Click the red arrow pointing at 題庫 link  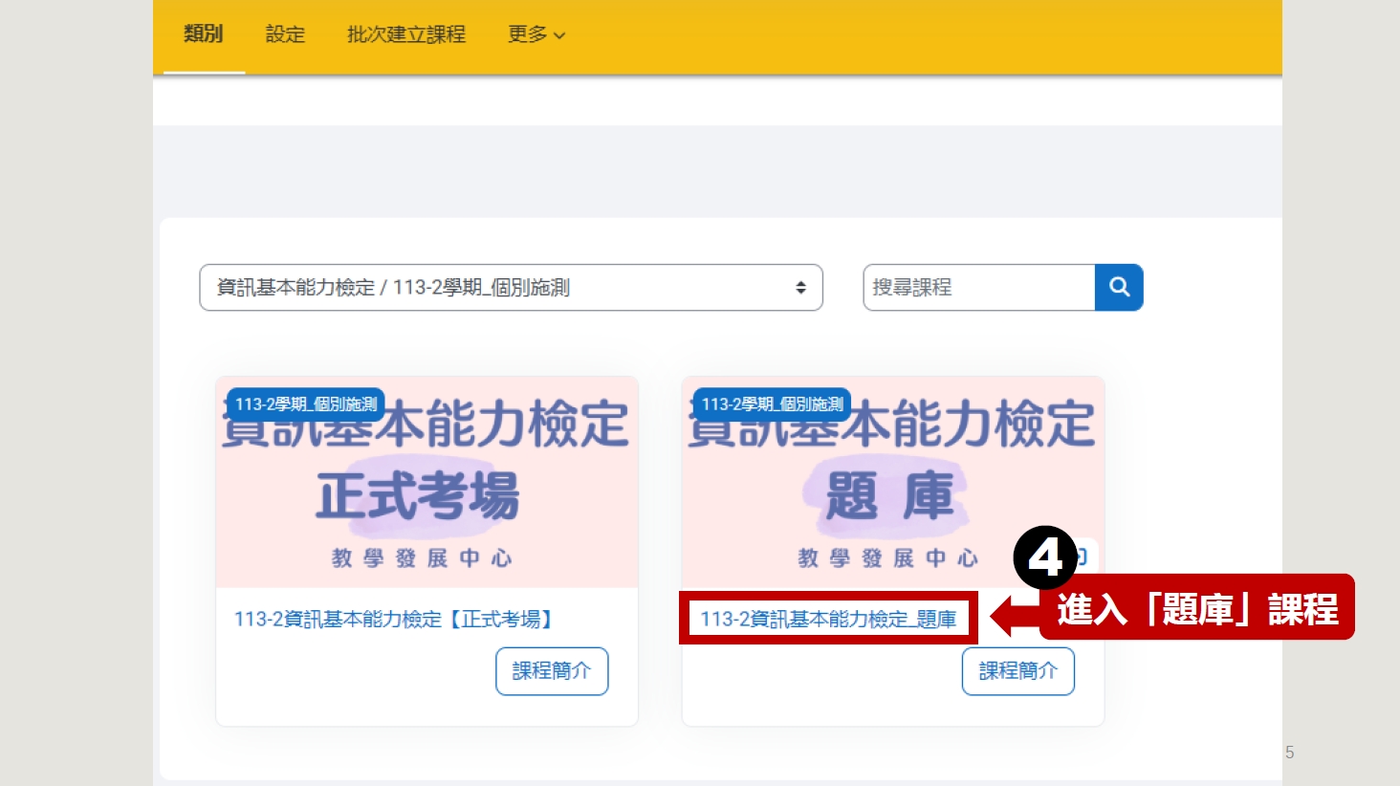[1014, 616]
